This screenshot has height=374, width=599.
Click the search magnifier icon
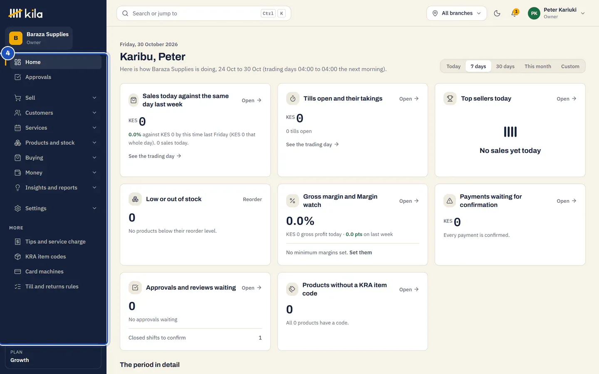[125, 13]
